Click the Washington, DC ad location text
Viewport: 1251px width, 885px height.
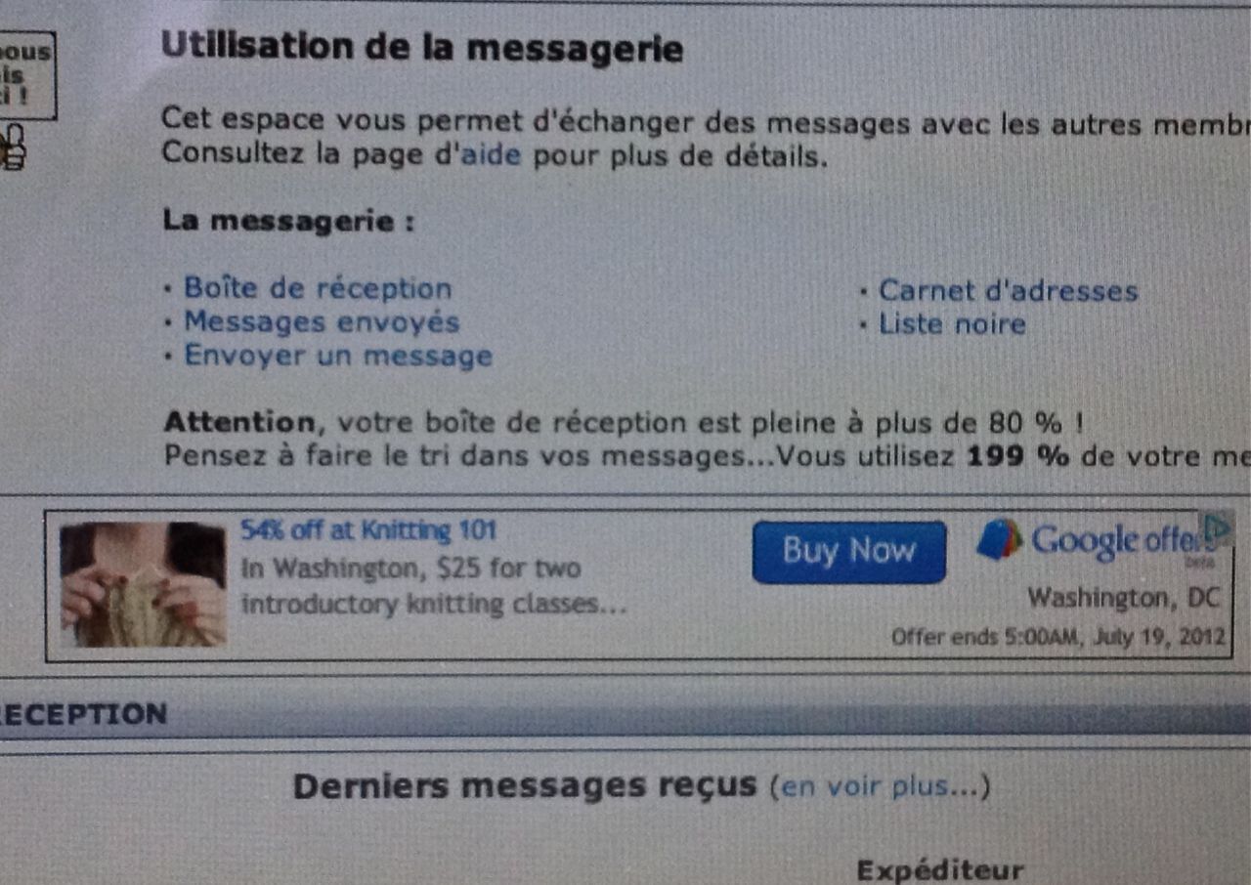[1125, 597]
